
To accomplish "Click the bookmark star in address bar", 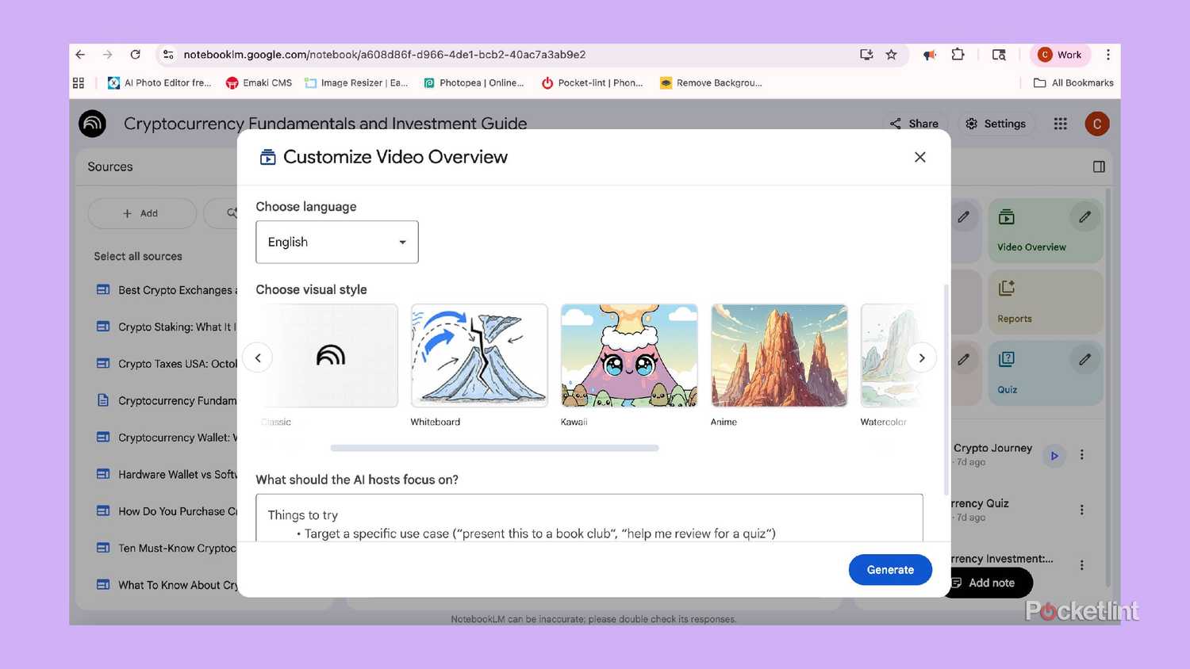I will [891, 55].
